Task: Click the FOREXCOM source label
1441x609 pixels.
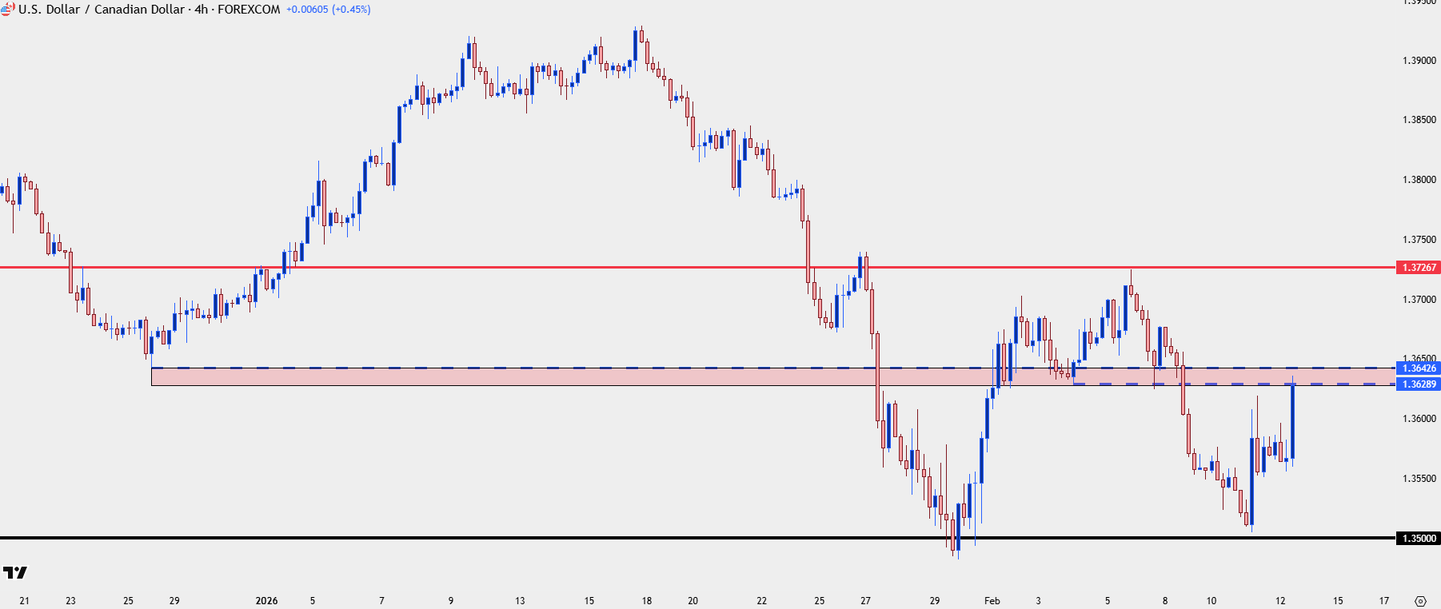Action: (x=249, y=10)
